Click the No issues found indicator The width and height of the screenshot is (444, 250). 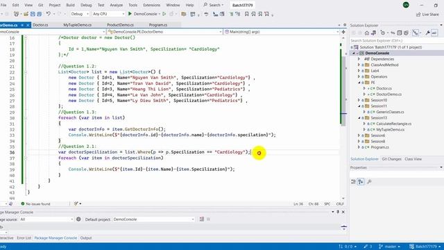[x=35, y=203]
